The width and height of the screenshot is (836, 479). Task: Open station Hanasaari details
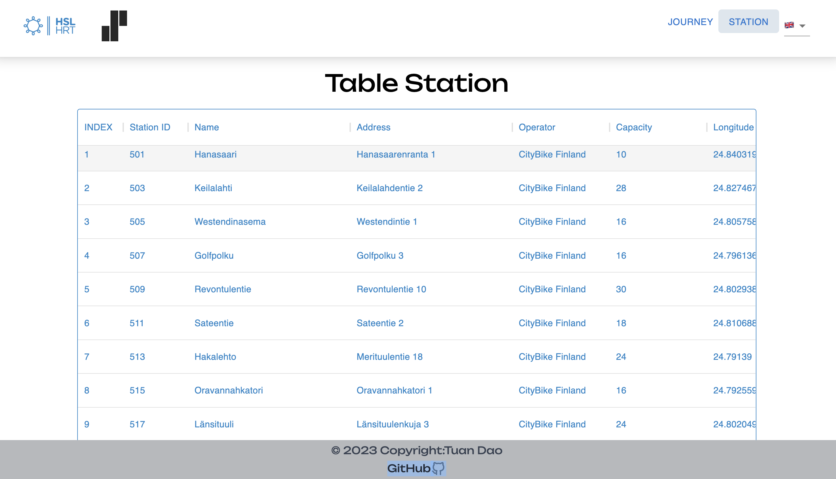point(216,154)
